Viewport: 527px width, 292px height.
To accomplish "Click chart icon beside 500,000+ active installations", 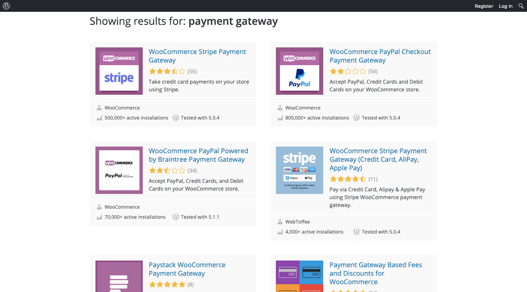I will click(99, 118).
